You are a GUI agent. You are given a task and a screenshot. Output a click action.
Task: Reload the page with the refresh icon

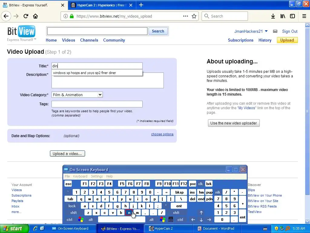26,16
